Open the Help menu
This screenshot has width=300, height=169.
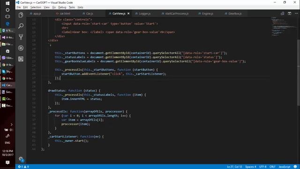click(80, 8)
